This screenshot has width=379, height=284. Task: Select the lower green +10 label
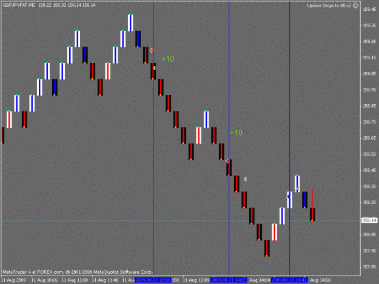point(236,133)
